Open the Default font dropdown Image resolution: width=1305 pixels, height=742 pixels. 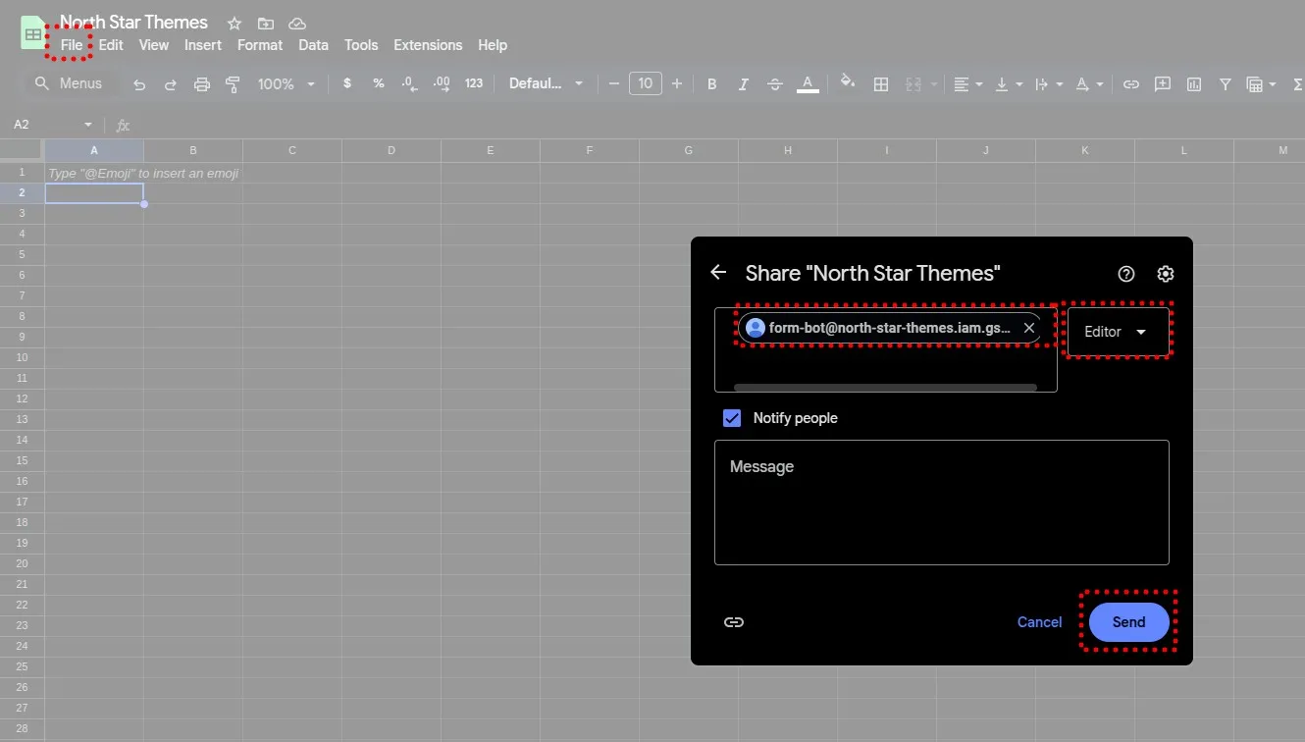pos(546,84)
